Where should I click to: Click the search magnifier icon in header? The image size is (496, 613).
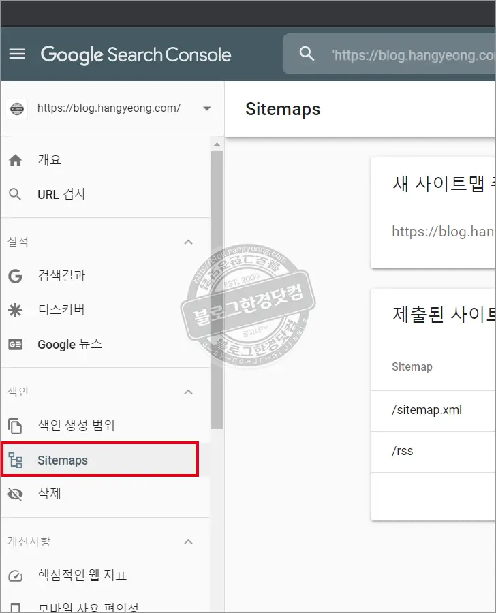point(307,54)
